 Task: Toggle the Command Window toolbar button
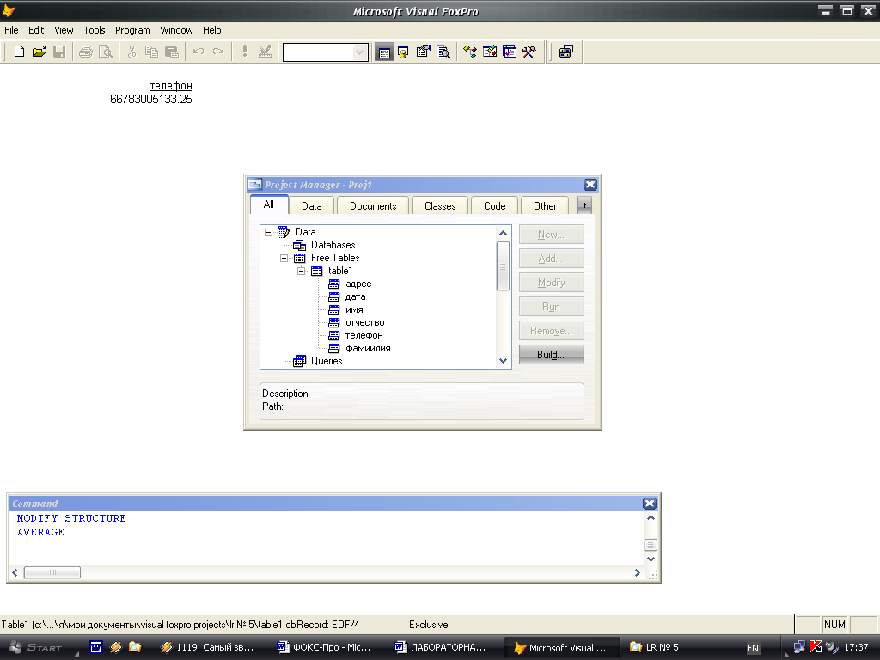[384, 52]
